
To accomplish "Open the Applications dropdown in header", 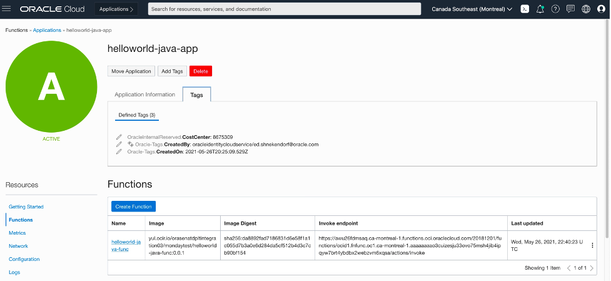I will [116, 9].
